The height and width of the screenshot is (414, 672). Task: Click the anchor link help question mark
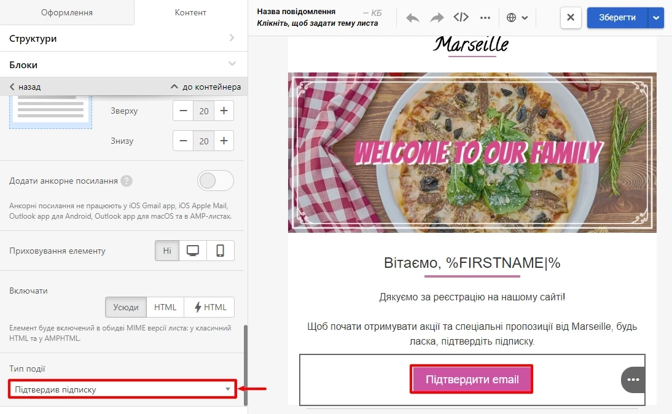tap(127, 181)
